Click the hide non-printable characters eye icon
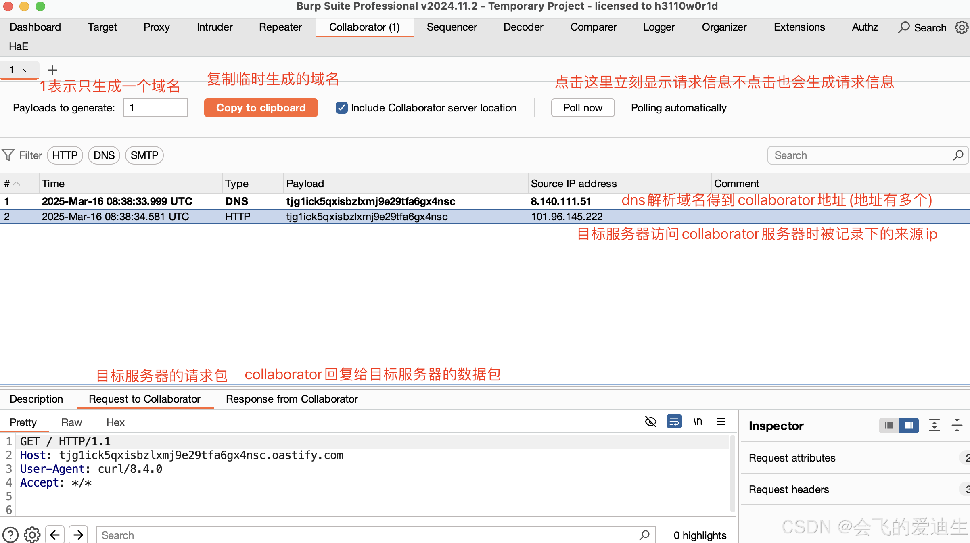This screenshot has height=543, width=970. point(650,422)
